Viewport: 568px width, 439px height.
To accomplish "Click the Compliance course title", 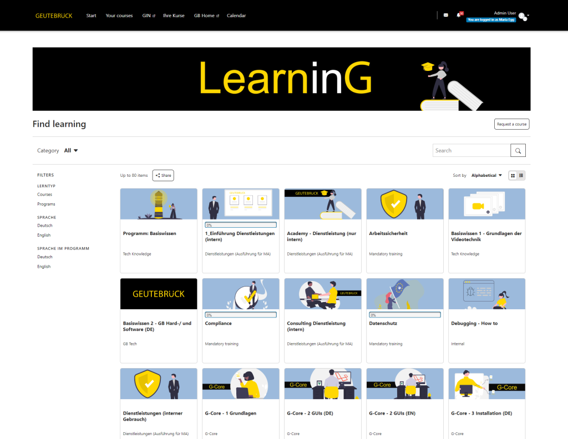I will point(218,324).
